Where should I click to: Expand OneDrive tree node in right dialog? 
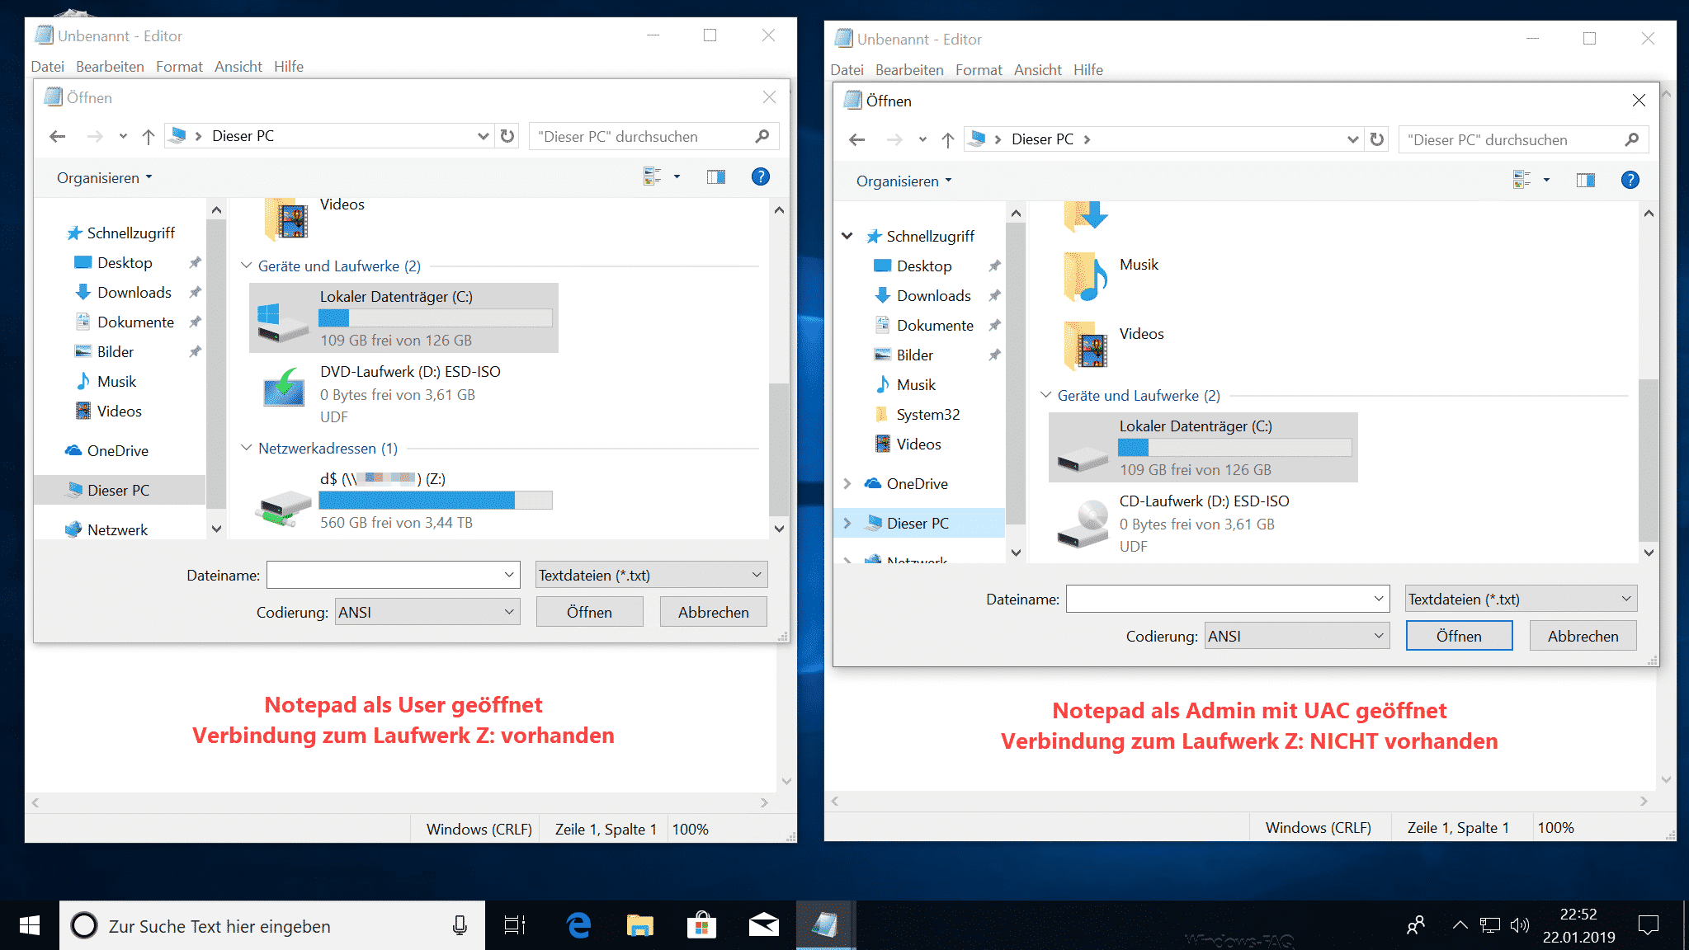point(847,484)
